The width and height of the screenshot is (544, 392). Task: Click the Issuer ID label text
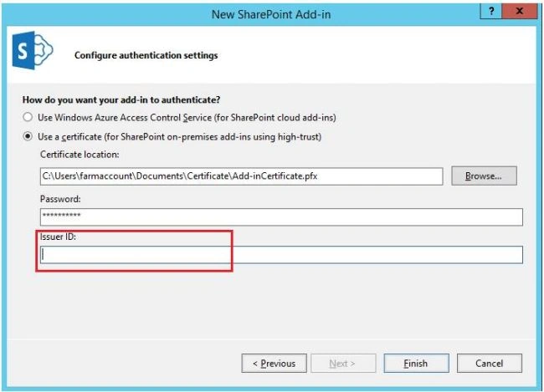58,237
